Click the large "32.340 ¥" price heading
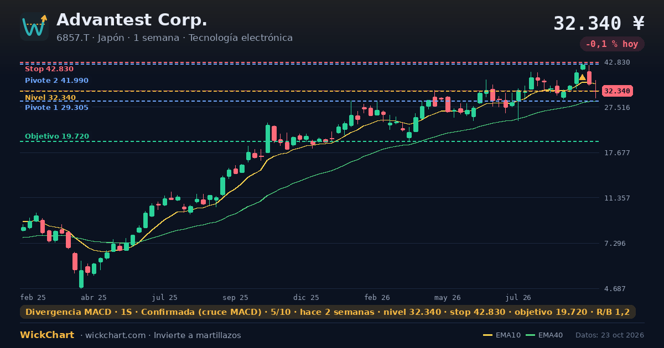664x348 pixels. coord(599,23)
